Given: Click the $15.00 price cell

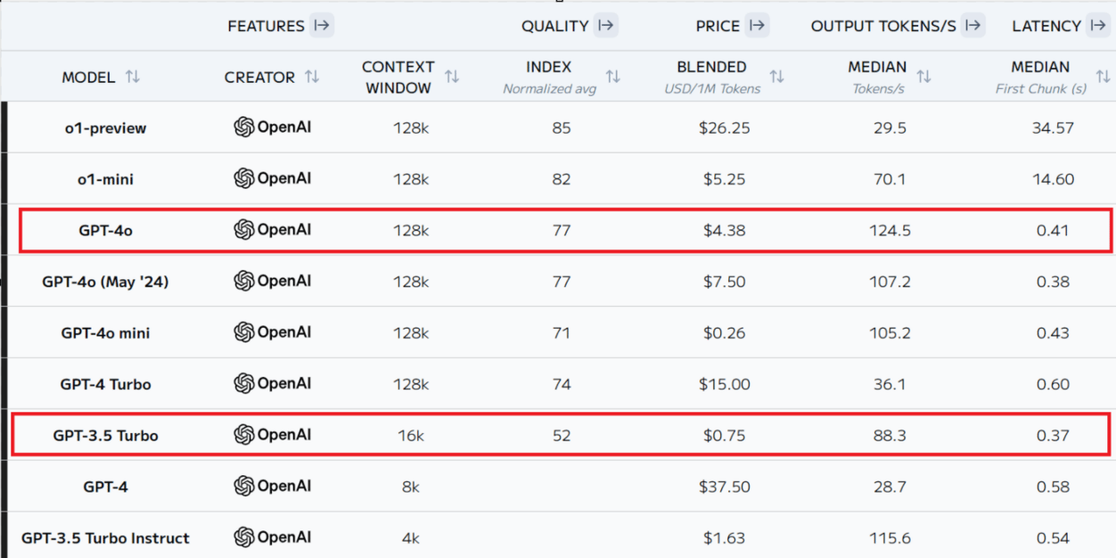Looking at the screenshot, I should click(x=724, y=385).
